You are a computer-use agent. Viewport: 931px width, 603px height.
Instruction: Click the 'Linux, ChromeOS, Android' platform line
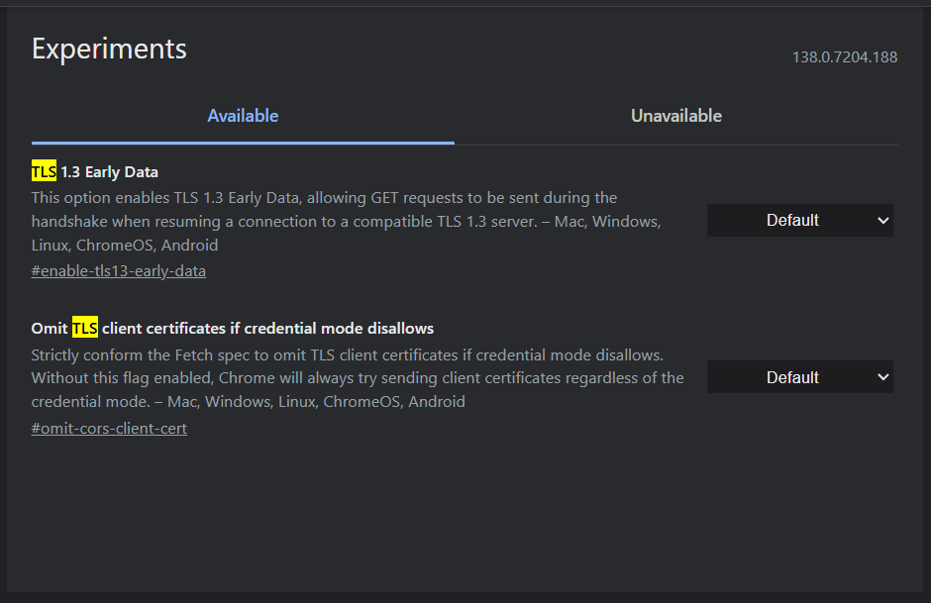[125, 245]
